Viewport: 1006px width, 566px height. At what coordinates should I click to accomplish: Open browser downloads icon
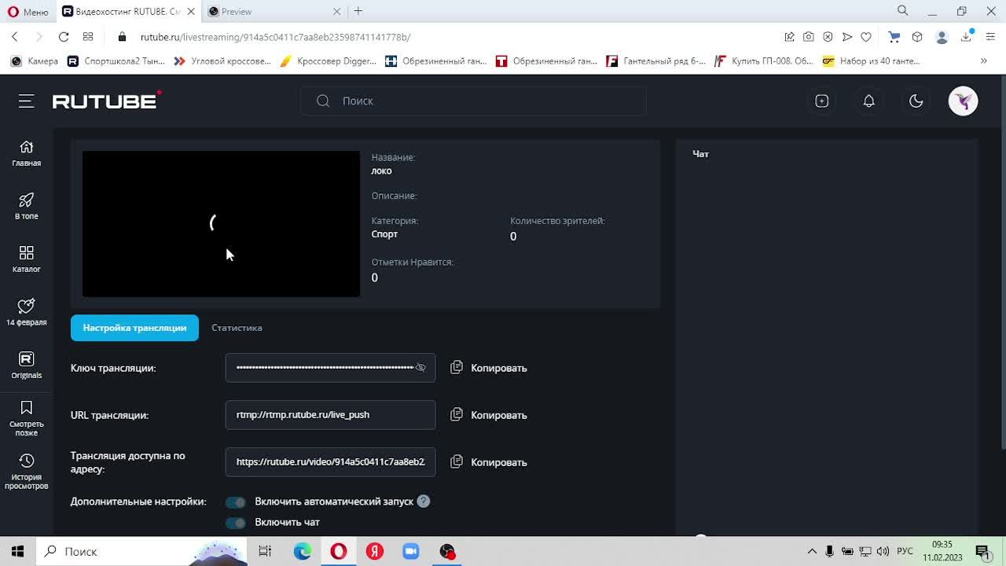point(966,37)
